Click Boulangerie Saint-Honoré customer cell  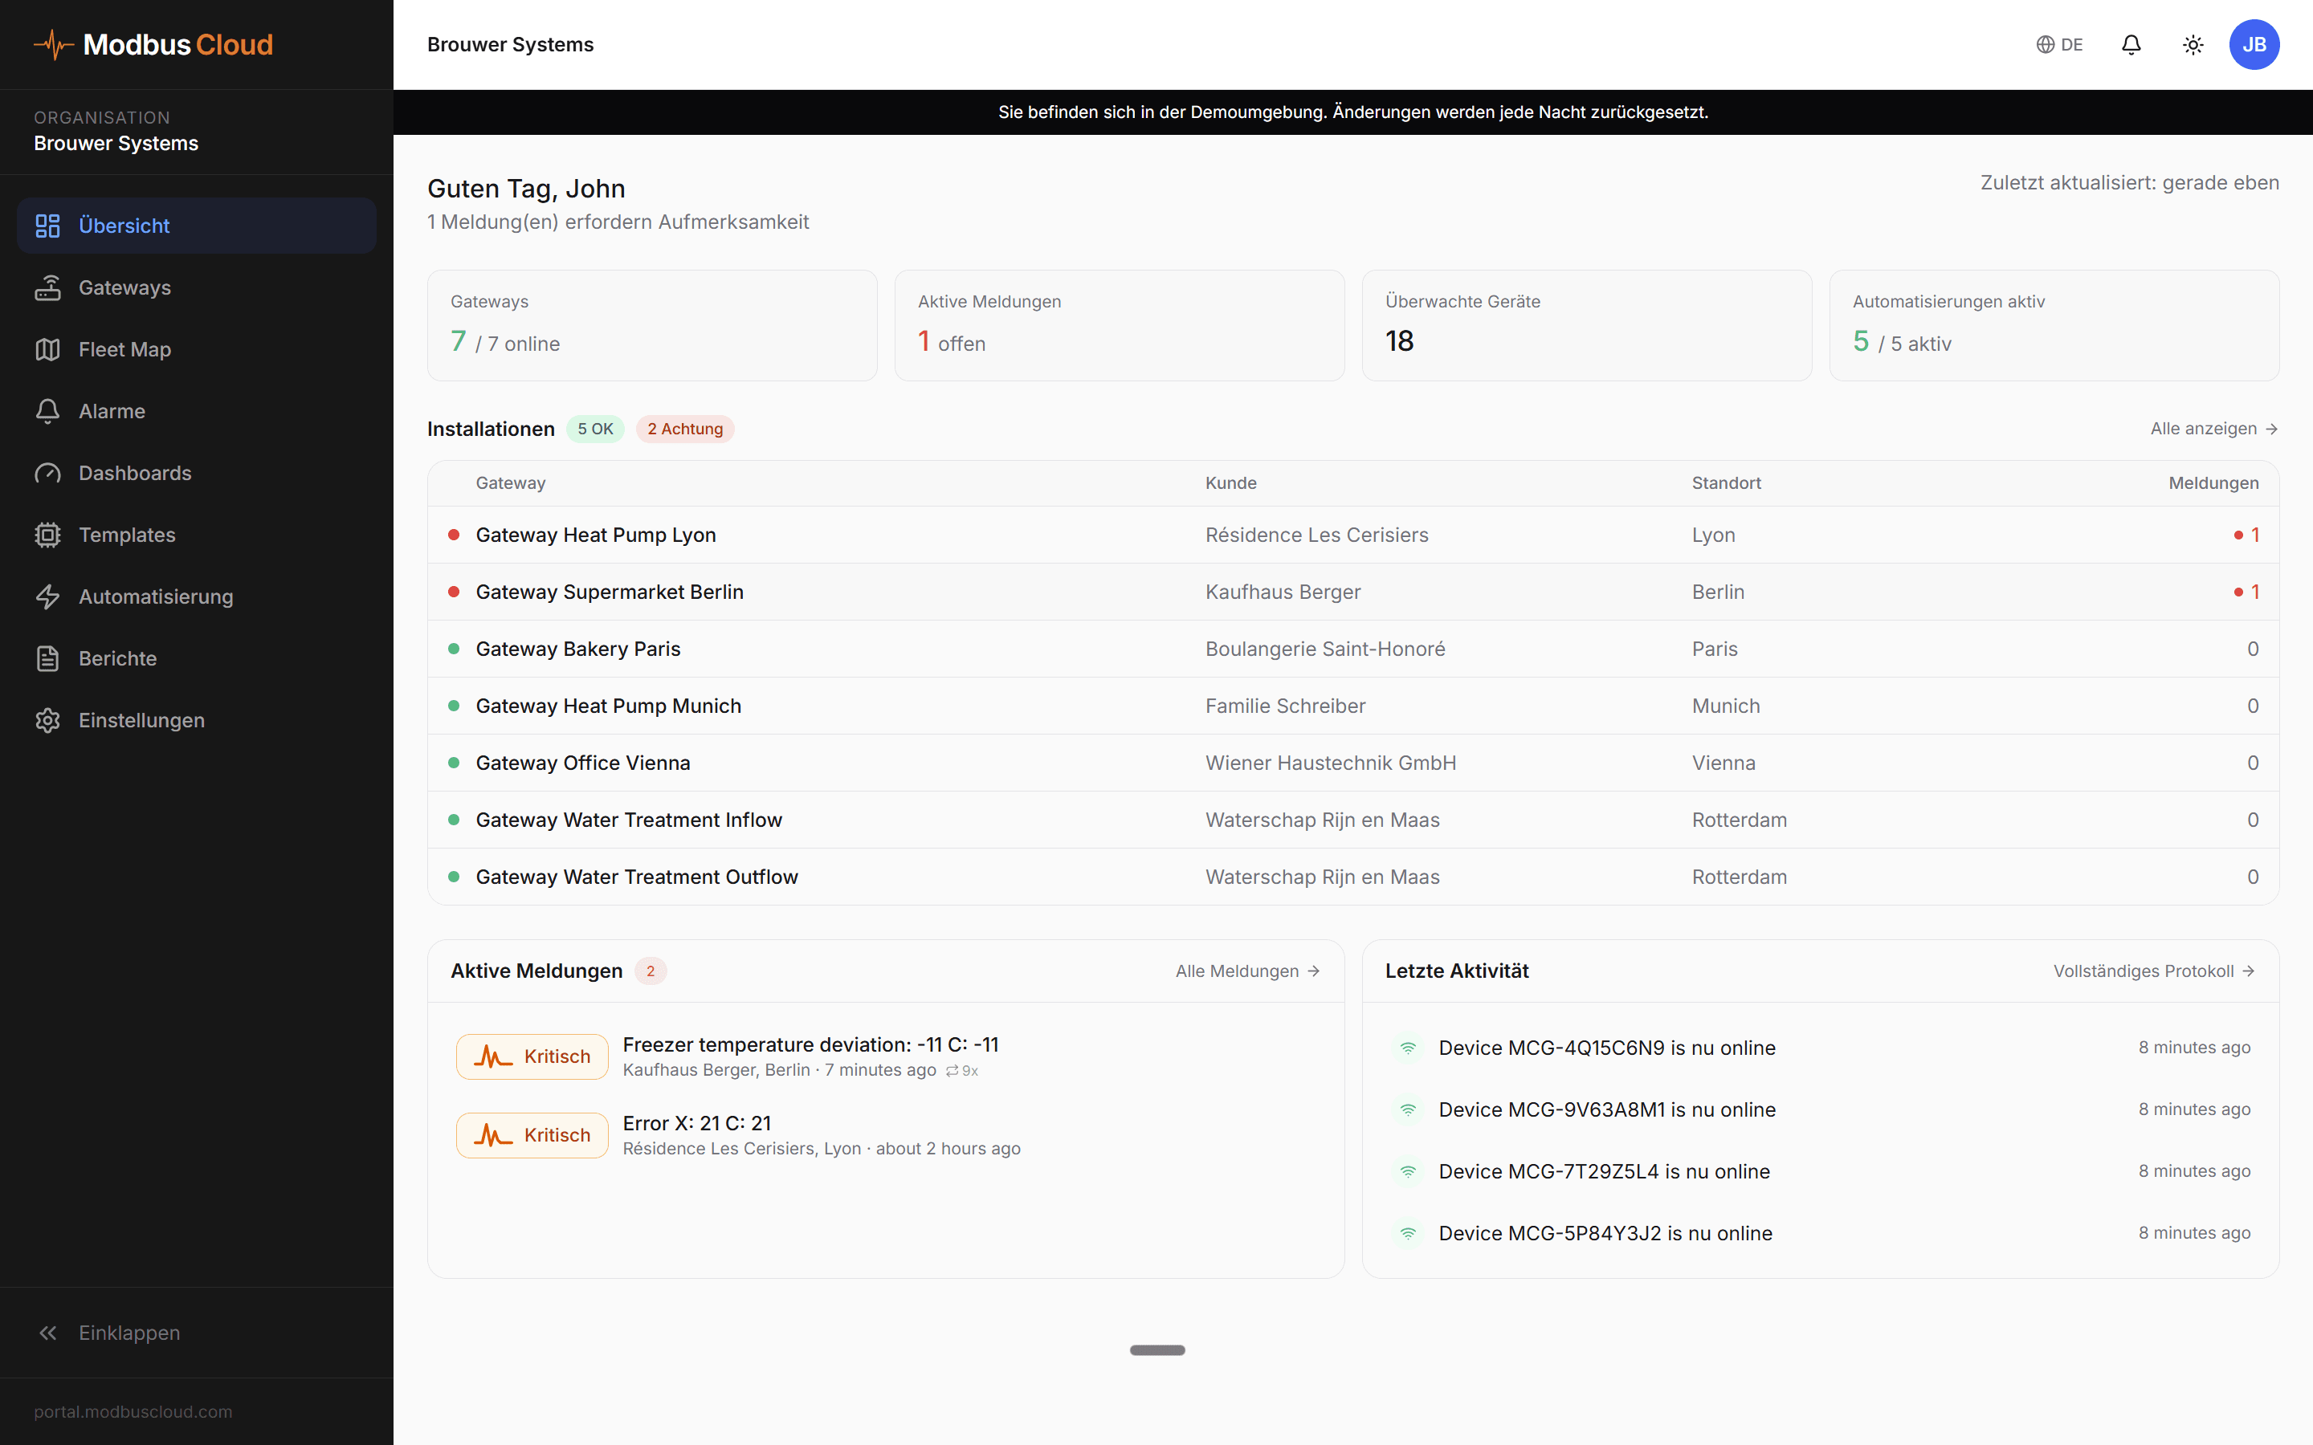(x=1324, y=649)
